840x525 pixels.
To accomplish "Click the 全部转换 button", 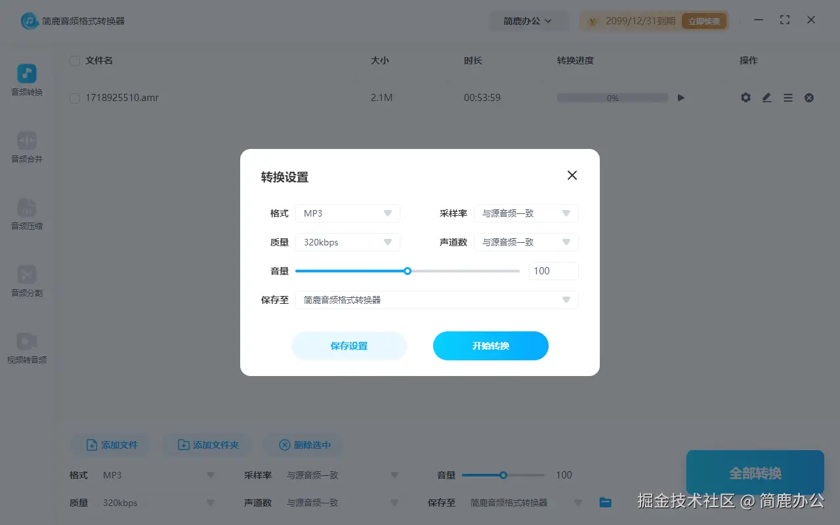I will click(x=755, y=473).
